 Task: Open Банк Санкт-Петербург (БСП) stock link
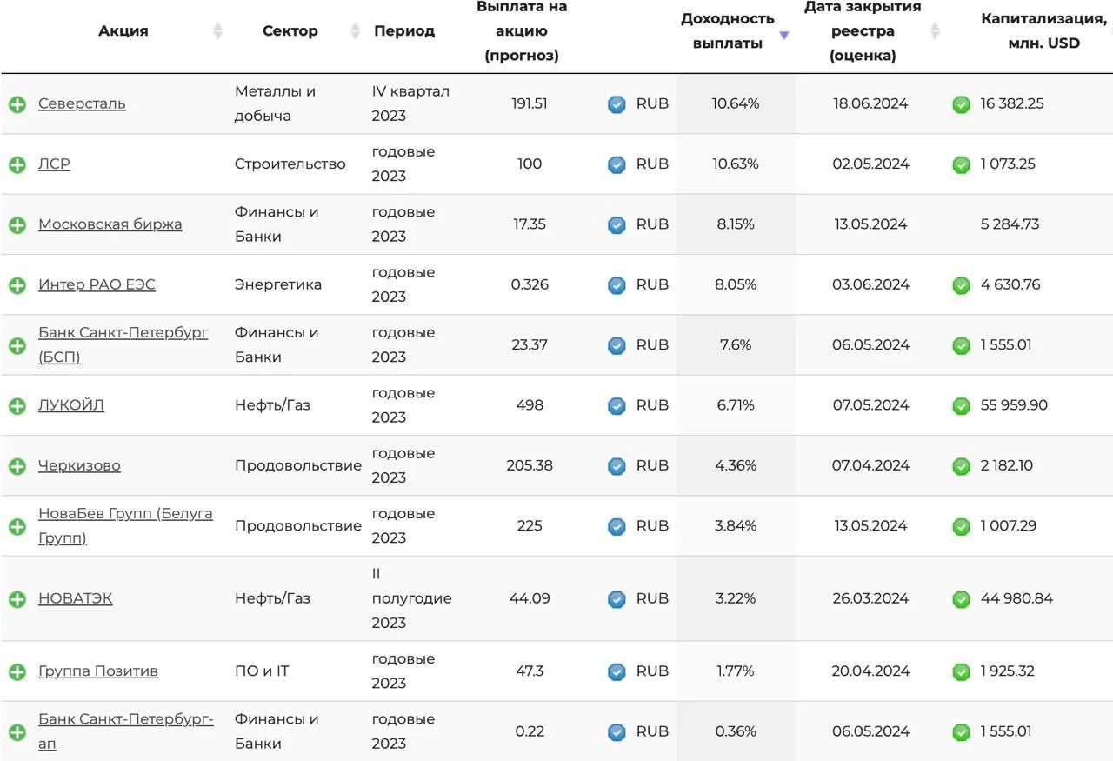(x=123, y=345)
